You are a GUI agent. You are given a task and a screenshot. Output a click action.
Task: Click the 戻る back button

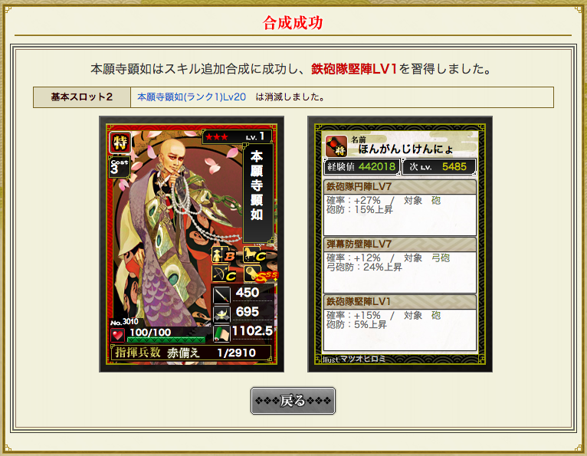click(293, 401)
